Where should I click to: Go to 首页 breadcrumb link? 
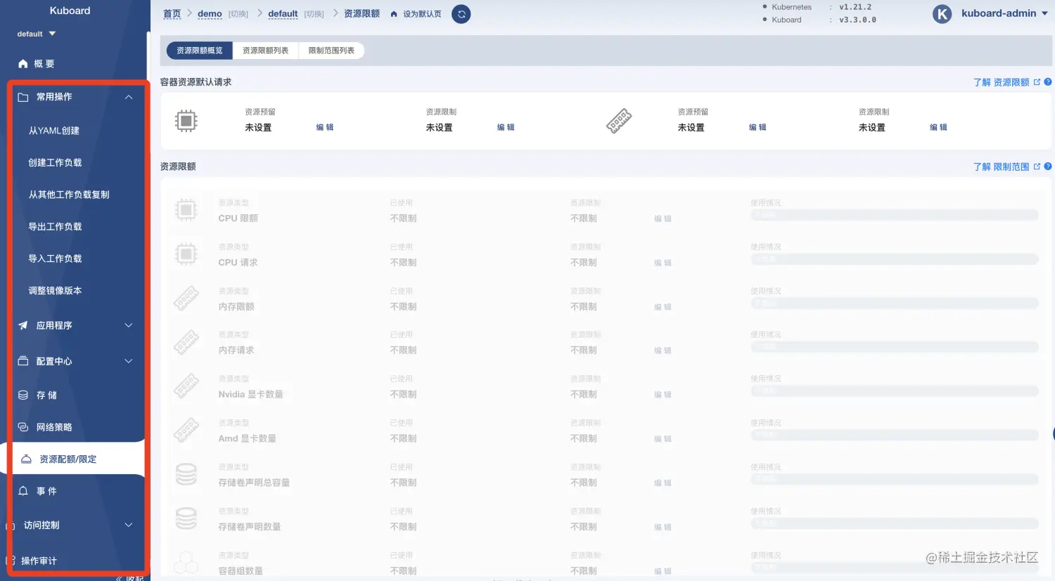pyautogui.click(x=172, y=14)
